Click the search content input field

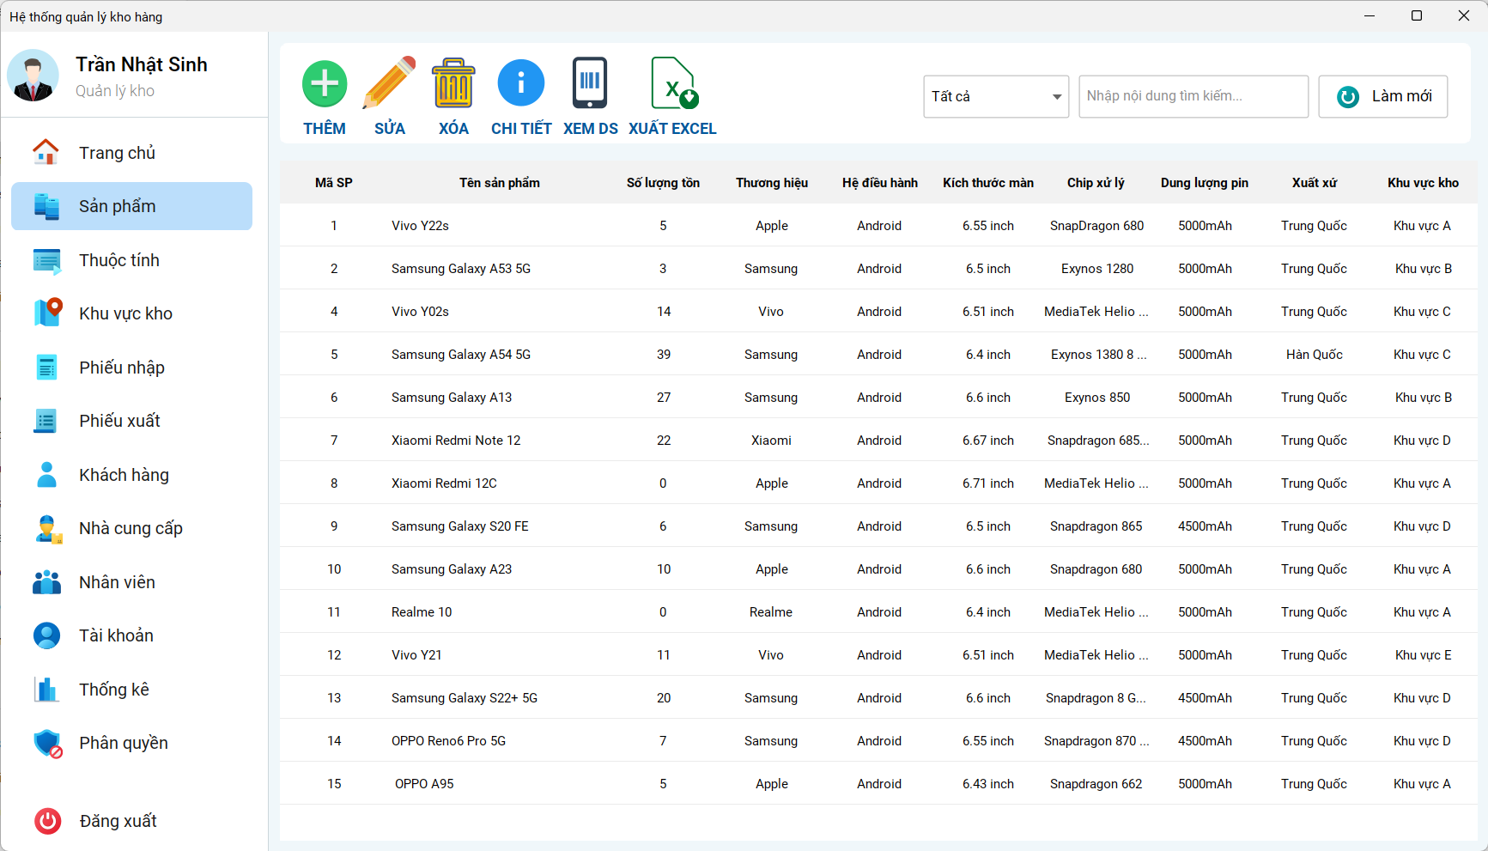point(1193,96)
